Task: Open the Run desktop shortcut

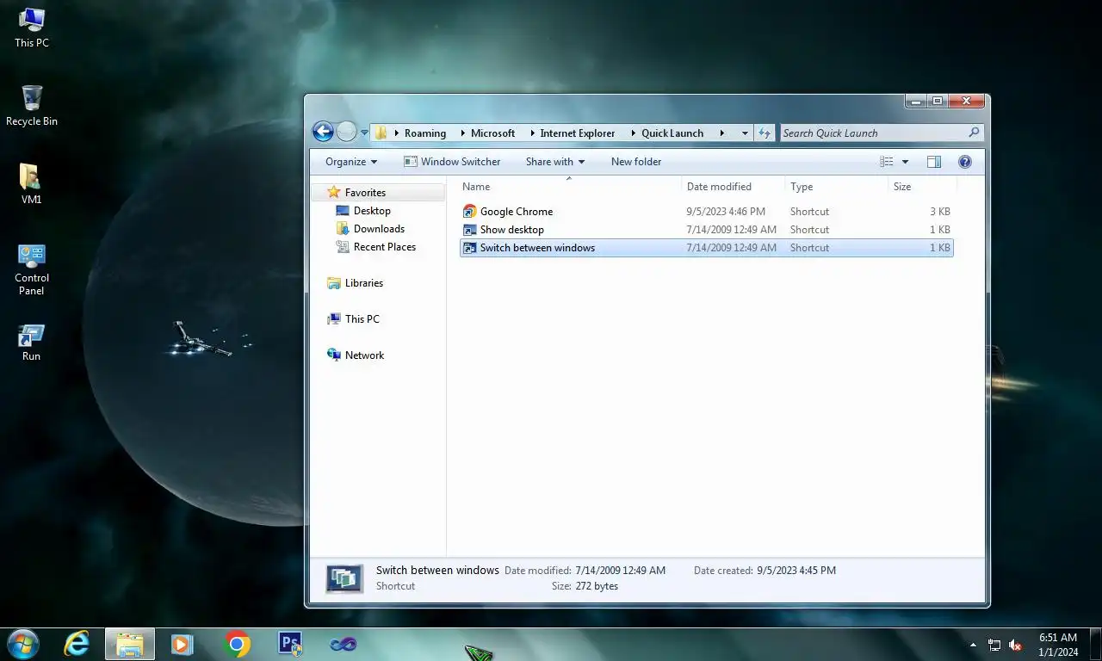Action: [x=32, y=343]
